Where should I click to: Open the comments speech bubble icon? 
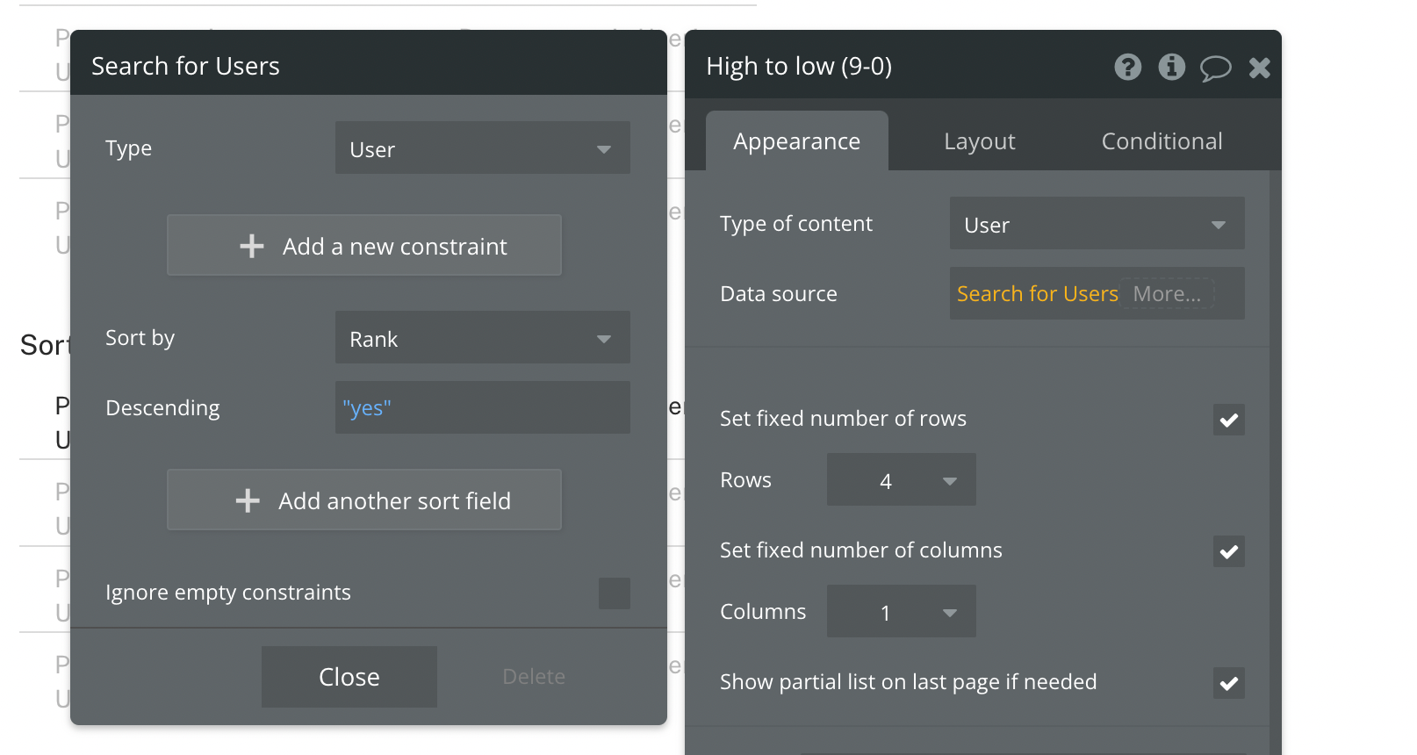tap(1216, 68)
